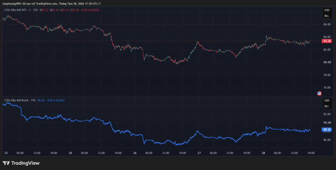Click the CFDs Dầu thô Brent symbol title

click(x=20, y=100)
